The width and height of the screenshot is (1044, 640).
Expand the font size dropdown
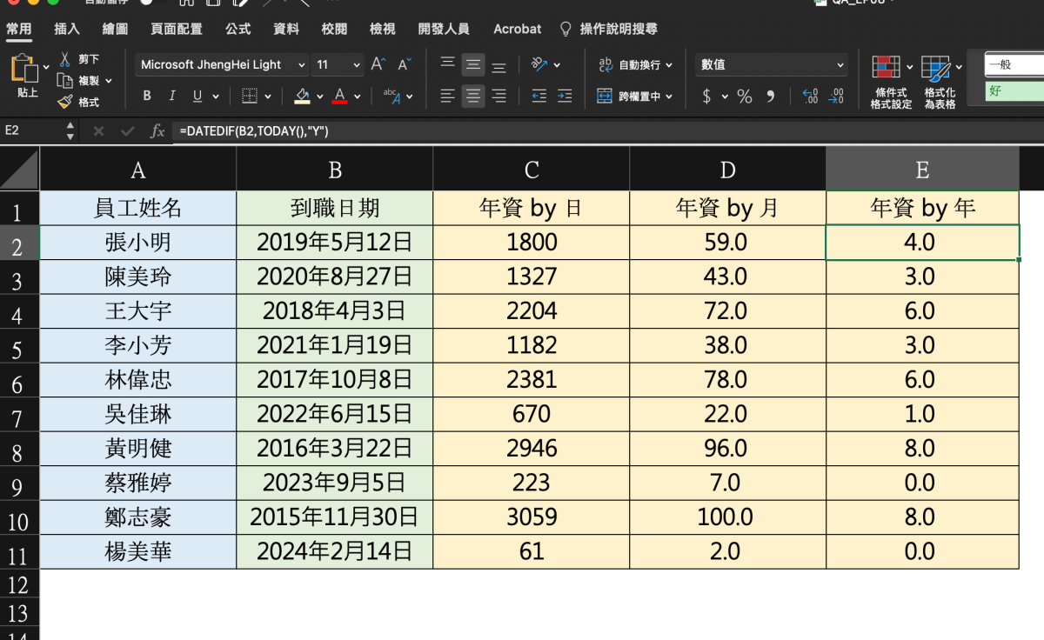click(357, 65)
